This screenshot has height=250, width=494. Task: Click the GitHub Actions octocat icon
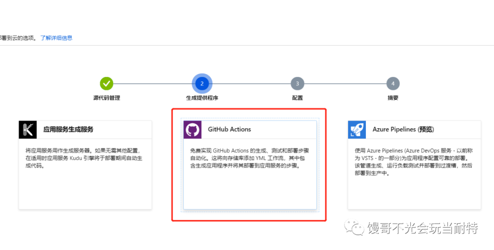click(x=193, y=130)
